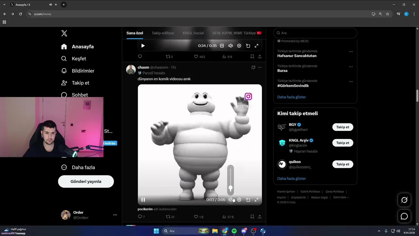
Task: Switch to the KNGL Social tab
Action: pyautogui.click(x=193, y=33)
